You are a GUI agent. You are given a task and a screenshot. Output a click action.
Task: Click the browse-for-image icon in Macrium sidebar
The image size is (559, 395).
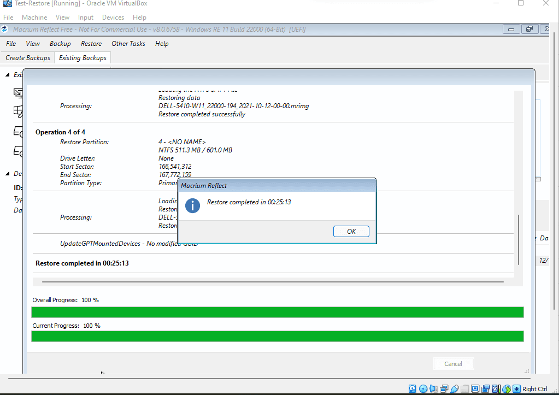pyautogui.click(x=18, y=93)
